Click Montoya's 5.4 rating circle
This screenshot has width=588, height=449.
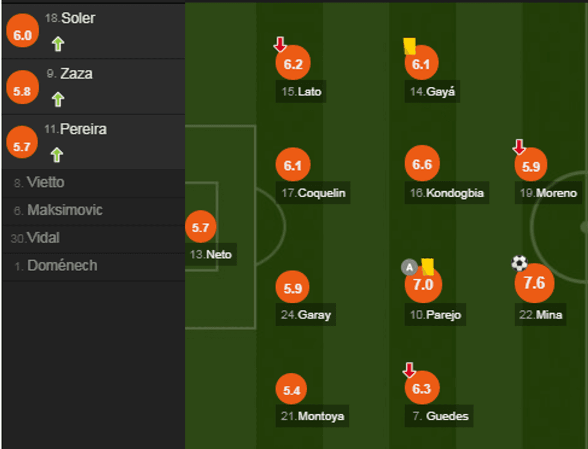[x=292, y=391]
